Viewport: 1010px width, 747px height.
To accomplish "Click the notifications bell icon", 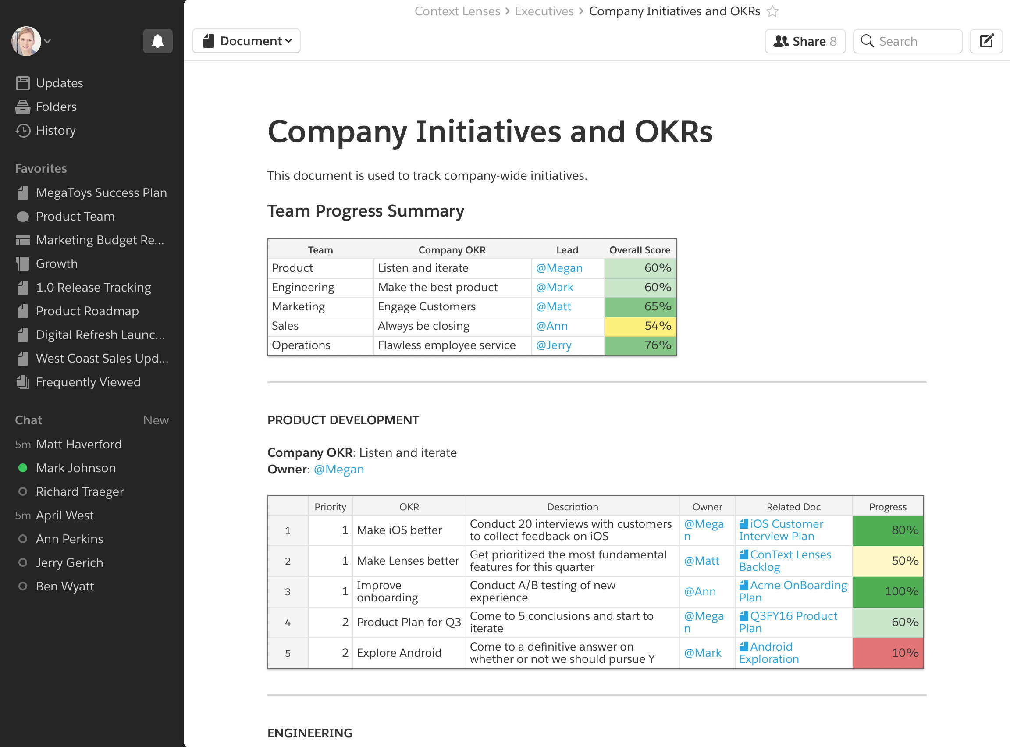I will click(x=157, y=41).
